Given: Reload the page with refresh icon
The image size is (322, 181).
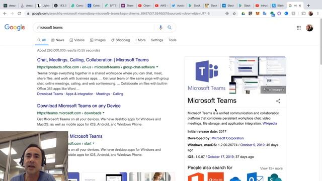Looking at the screenshot, I should pos(19,14).
